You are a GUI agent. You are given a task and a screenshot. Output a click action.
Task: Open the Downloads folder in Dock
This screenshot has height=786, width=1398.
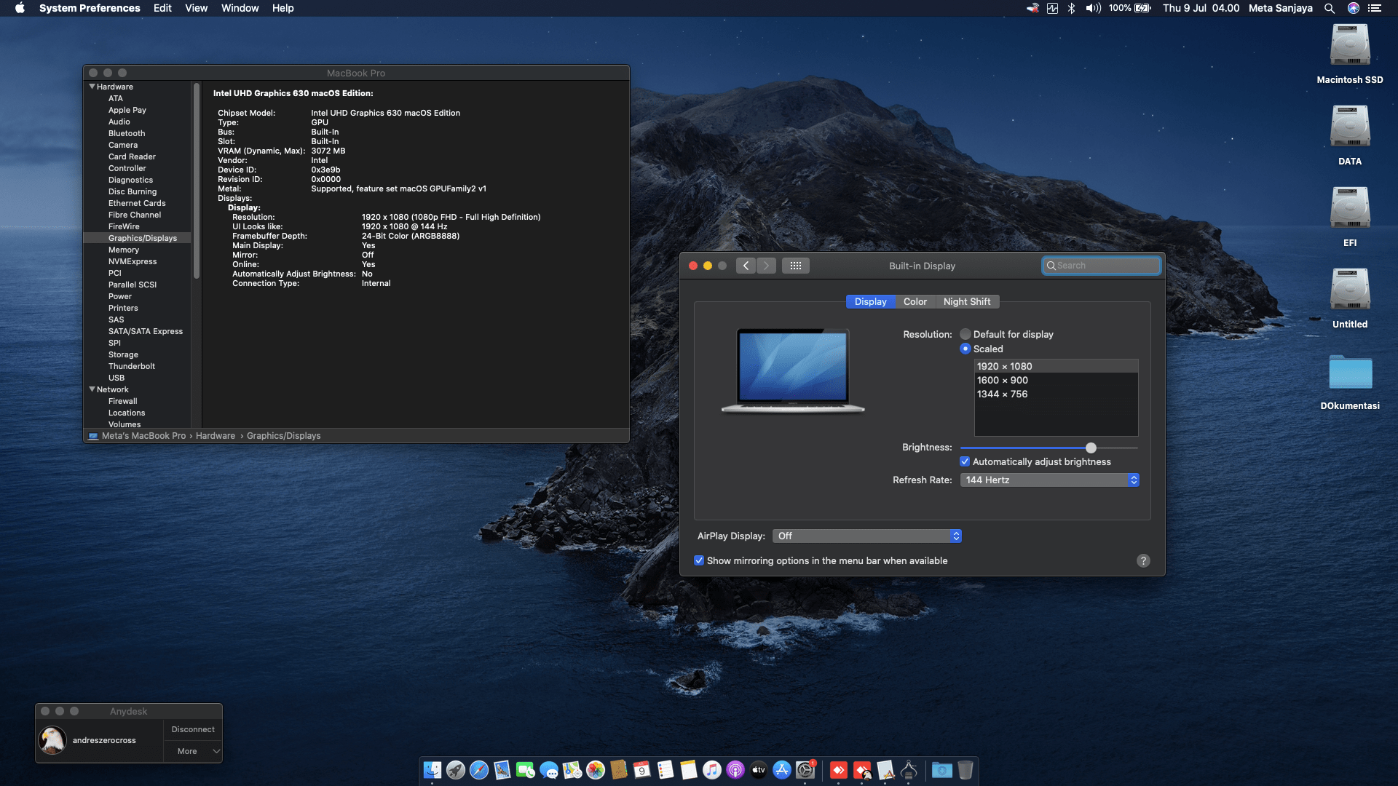[x=942, y=770]
